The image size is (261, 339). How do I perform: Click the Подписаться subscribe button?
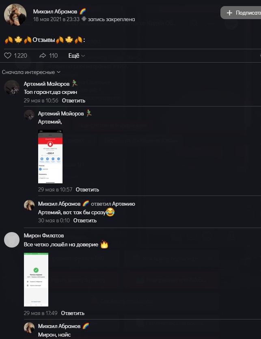(x=241, y=13)
